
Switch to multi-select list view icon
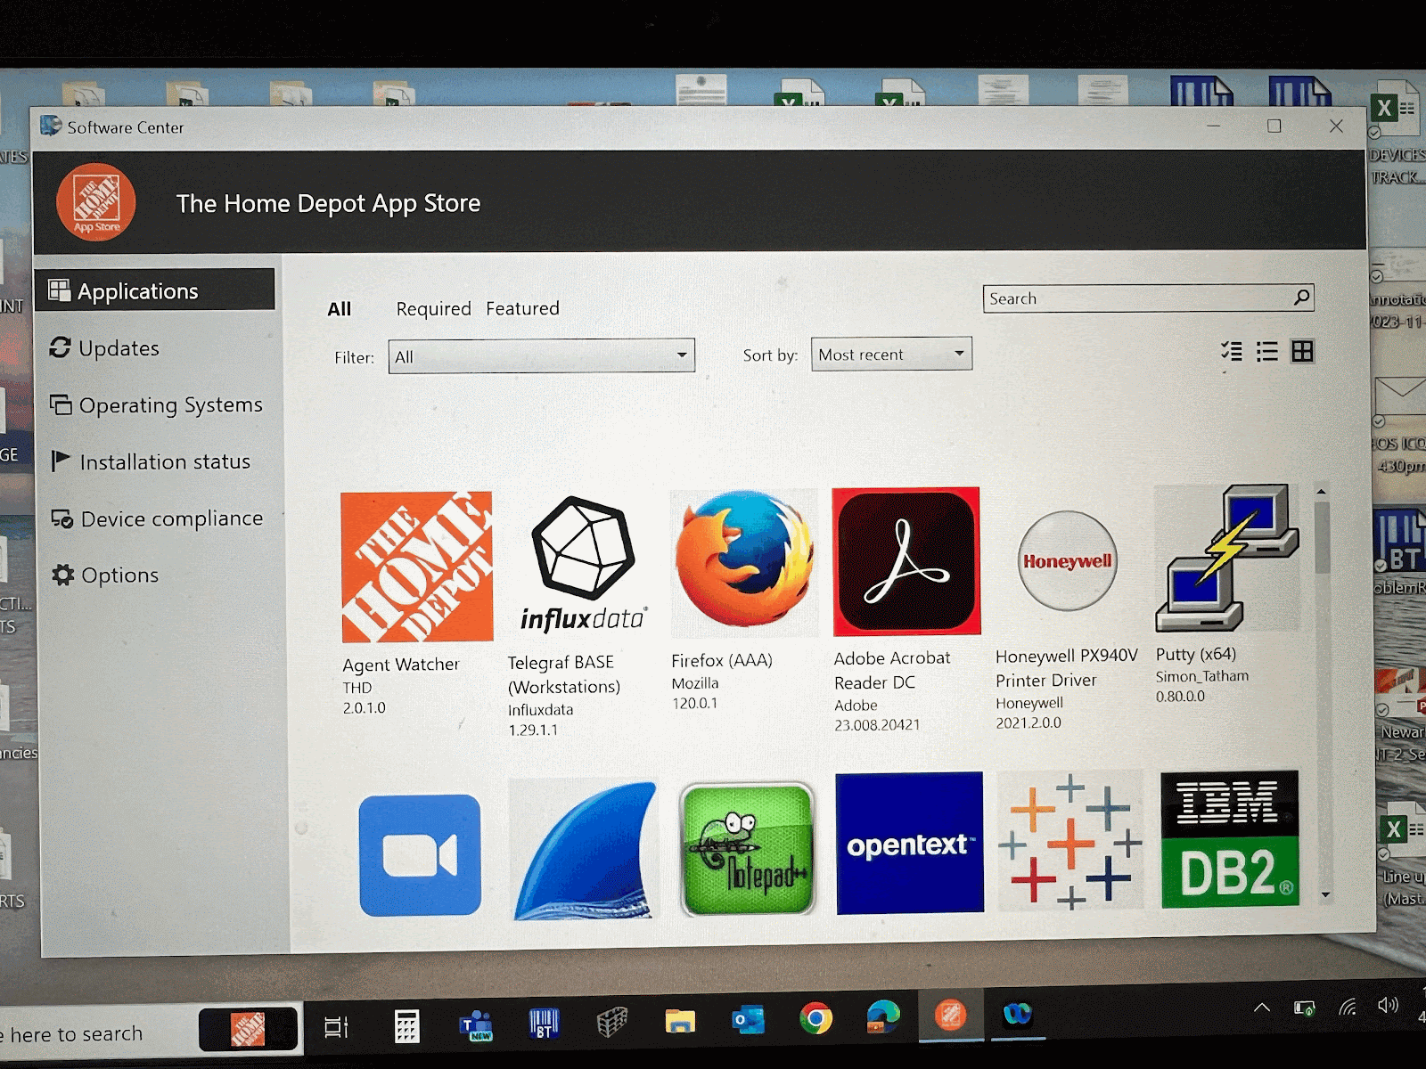pyautogui.click(x=1232, y=352)
